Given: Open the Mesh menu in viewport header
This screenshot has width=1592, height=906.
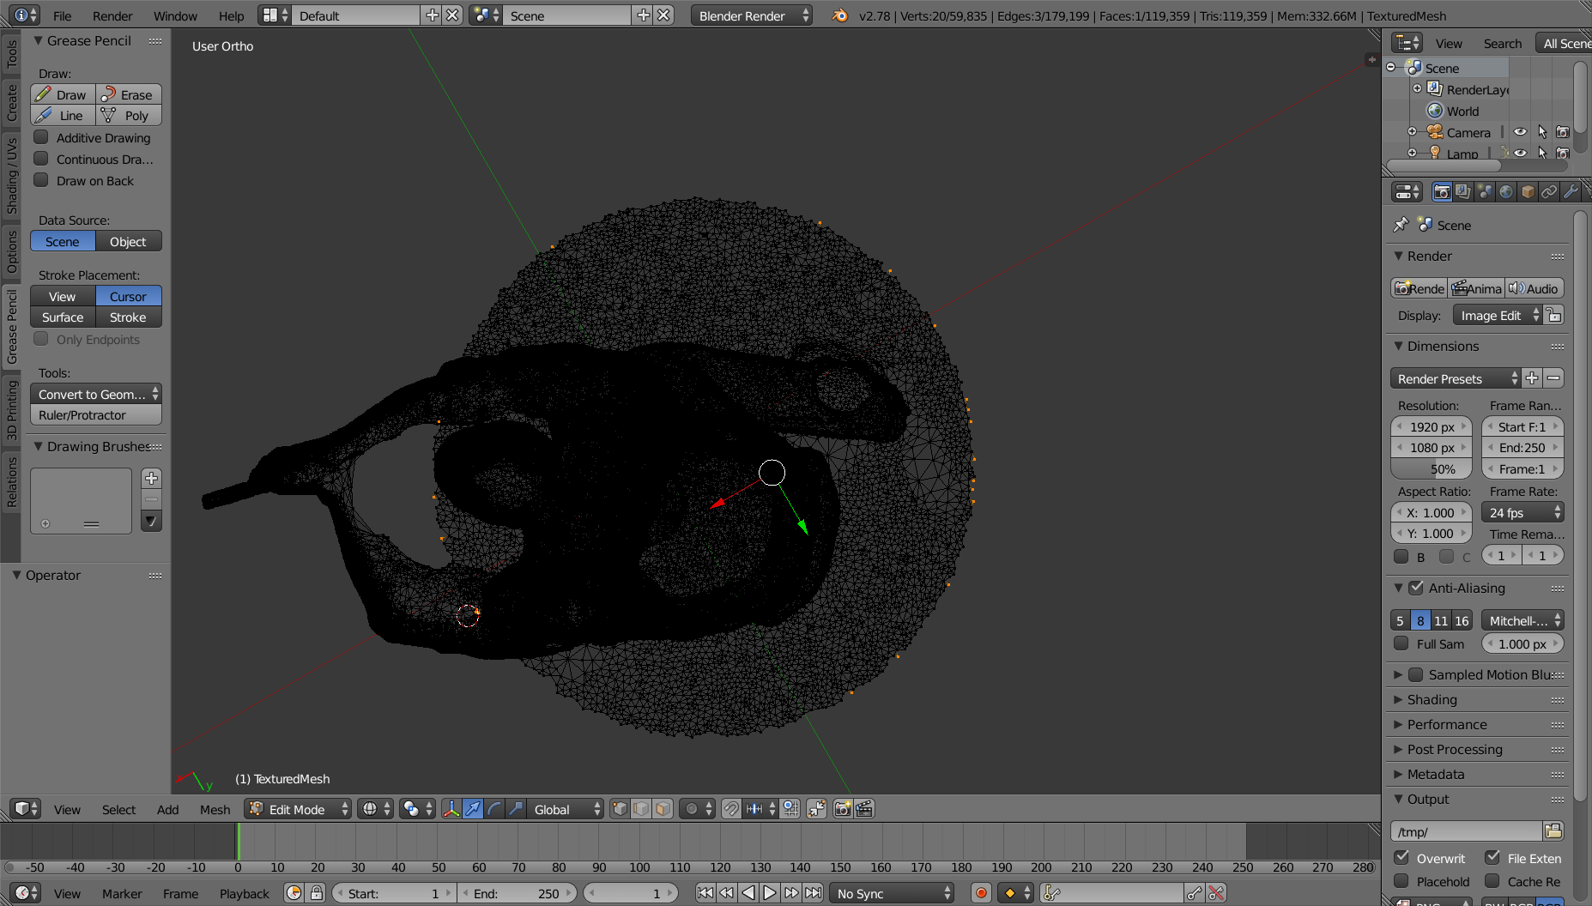Looking at the screenshot, I should 215,809.
